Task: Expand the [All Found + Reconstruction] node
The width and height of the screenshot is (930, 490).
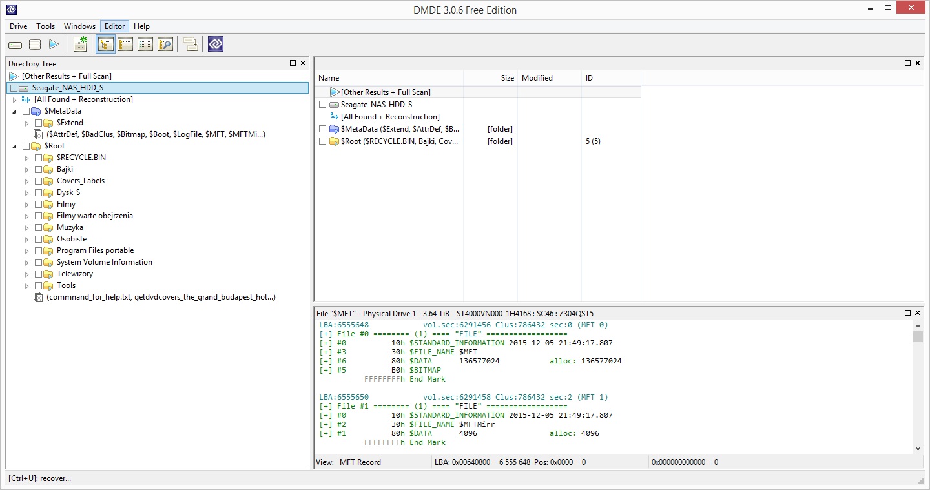Action: pyautogui.click(x=14, y=99)
